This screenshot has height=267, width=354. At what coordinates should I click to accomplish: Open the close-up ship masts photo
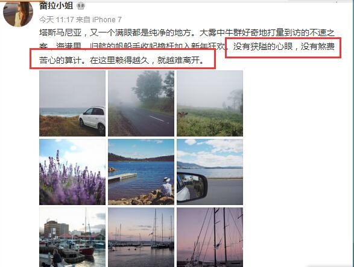pos(210,238)
